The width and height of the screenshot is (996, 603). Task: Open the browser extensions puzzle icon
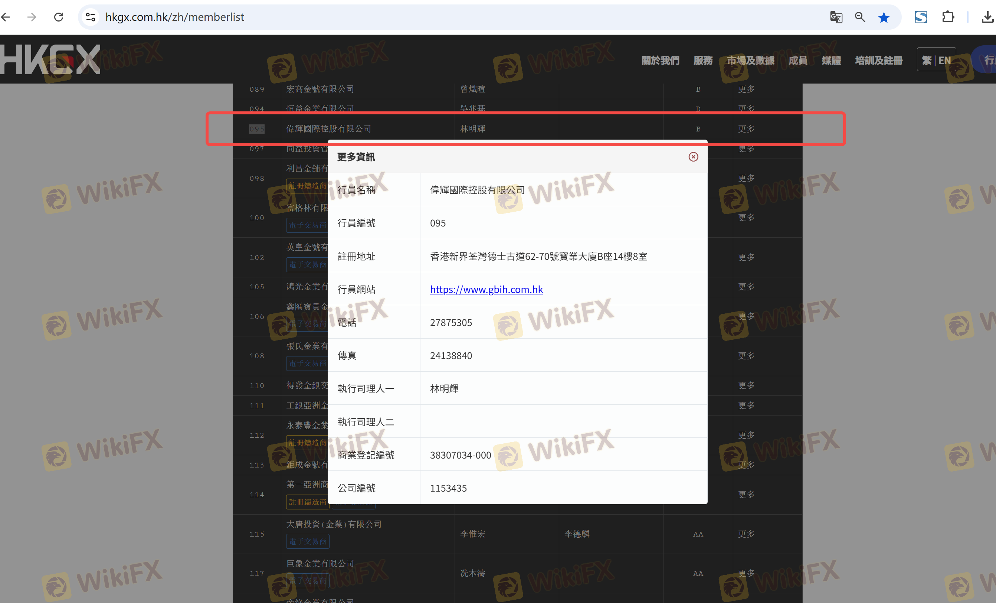[948, 17]
